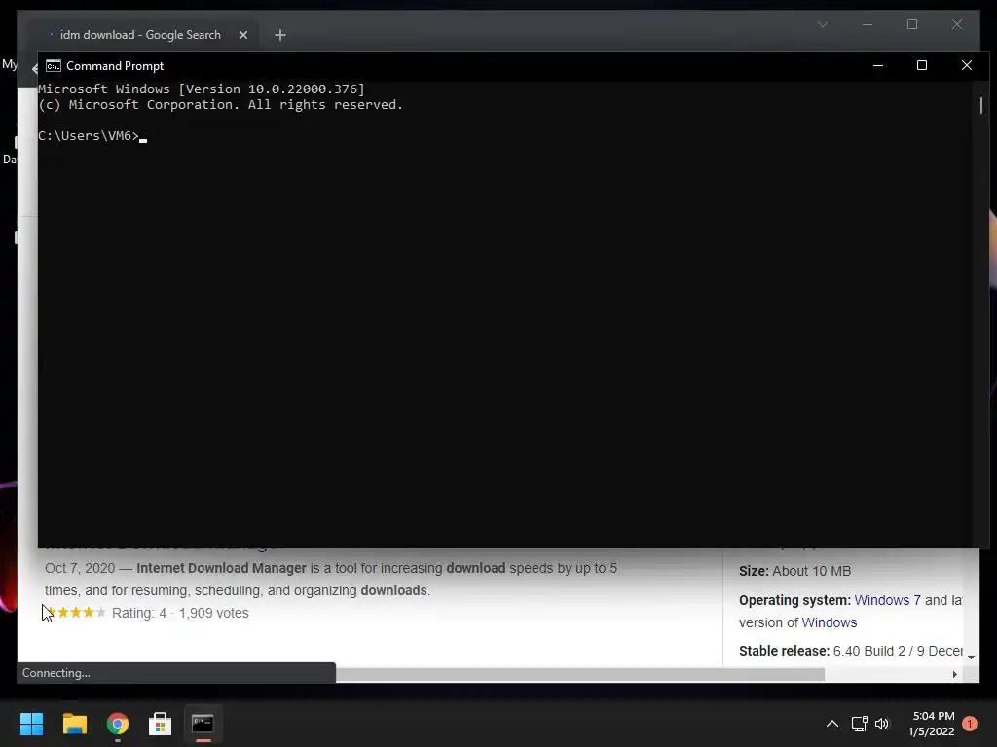Screen dimensions: 997x747
Task: Open the Windows Start menu
Action: pos(31,724)
